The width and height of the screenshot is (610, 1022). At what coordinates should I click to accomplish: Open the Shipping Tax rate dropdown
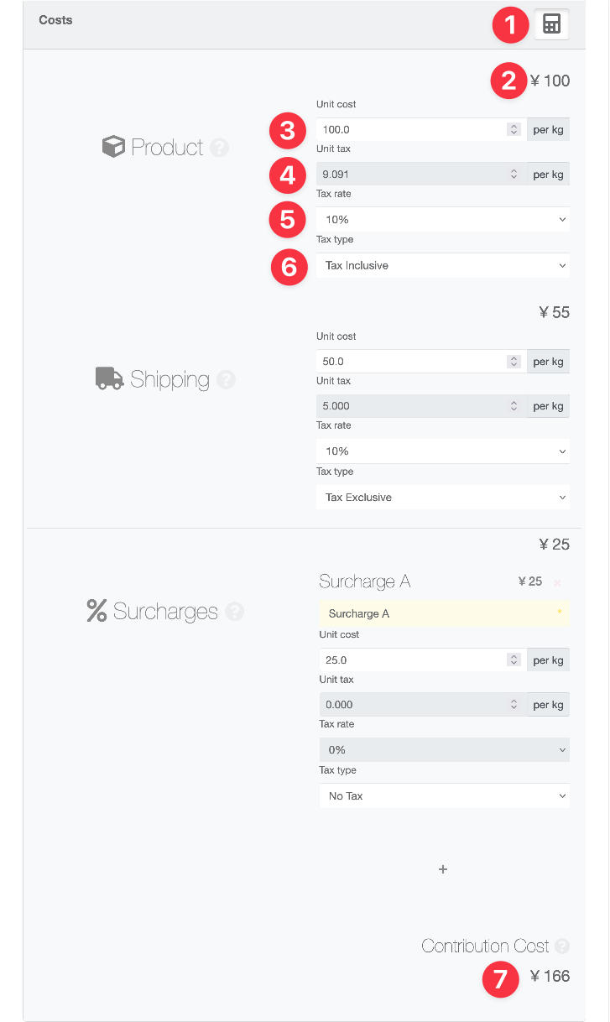click(443, 451)
